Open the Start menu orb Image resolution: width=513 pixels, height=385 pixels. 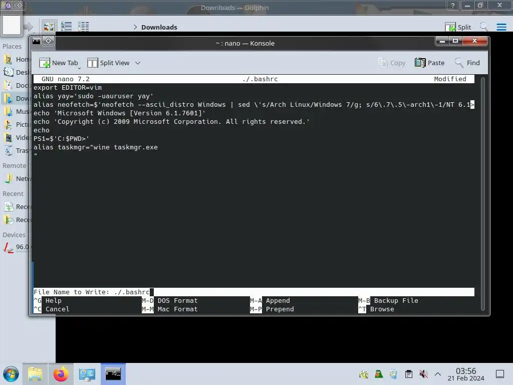click(x=11, y=374)
